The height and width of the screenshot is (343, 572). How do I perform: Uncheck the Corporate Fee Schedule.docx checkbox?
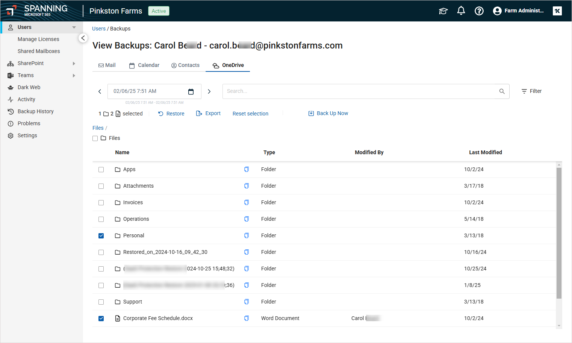(x=101, y=319)
